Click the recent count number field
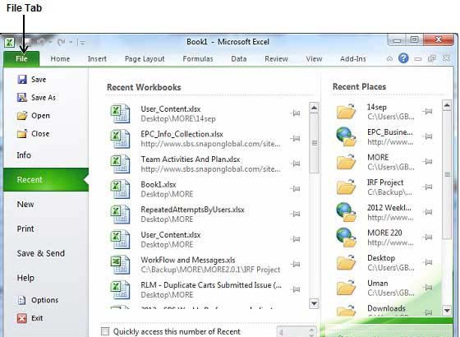This screenshot has width=460, height=337. (292, 332)
